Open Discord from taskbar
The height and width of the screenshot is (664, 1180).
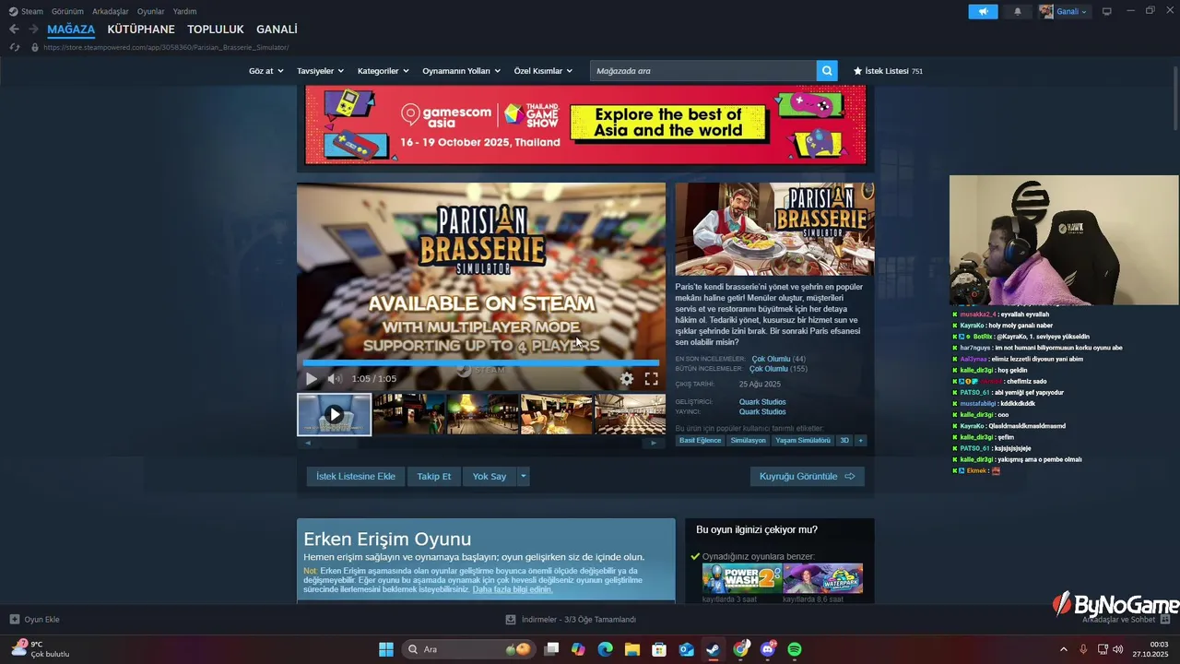768,649
